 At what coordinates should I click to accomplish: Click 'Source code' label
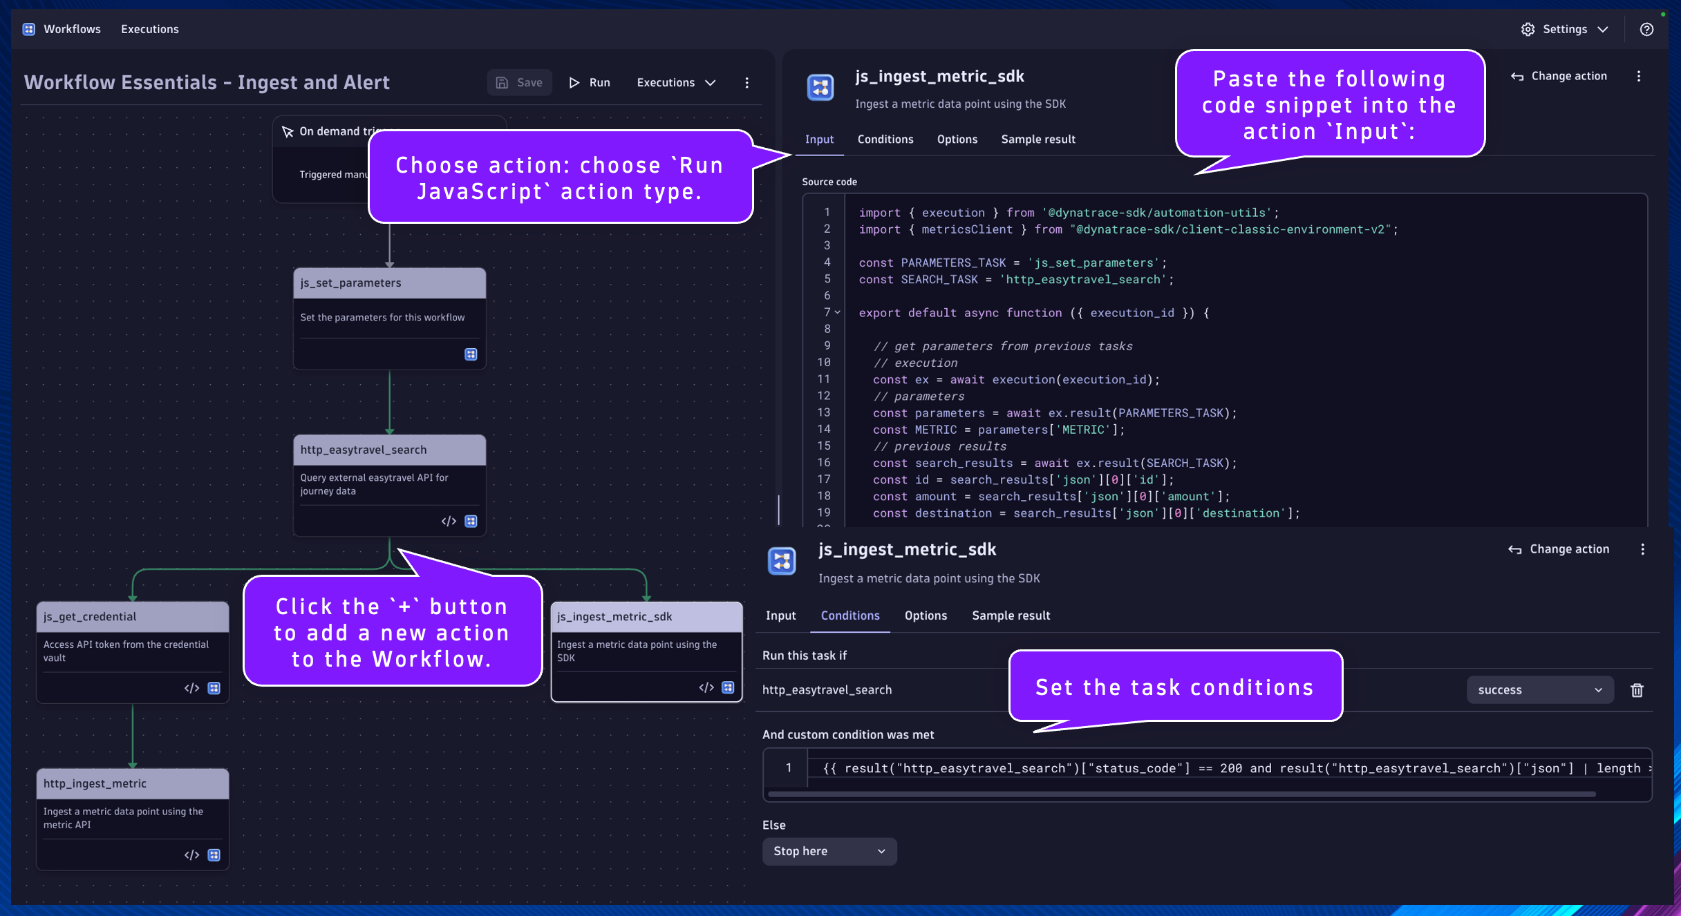829,182
